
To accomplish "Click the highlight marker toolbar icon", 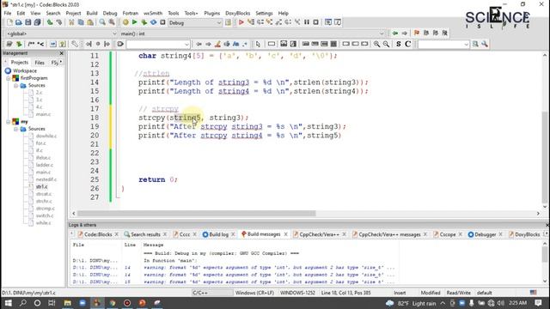I will [x=217, y=44].
